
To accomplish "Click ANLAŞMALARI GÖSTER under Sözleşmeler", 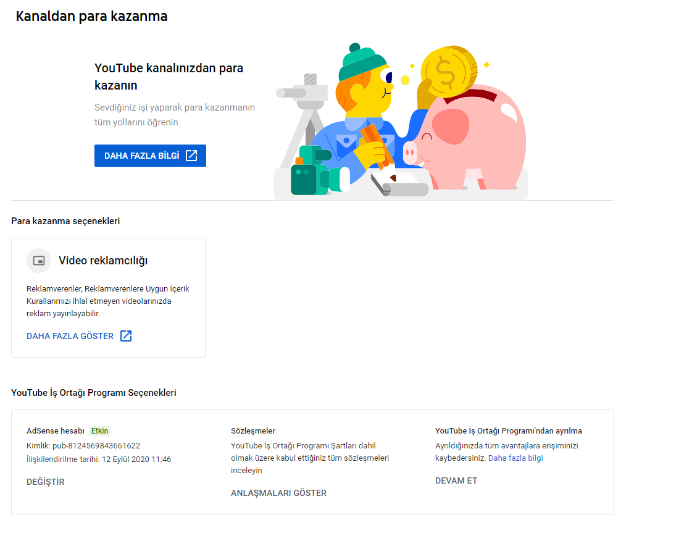I will (x=278, y=493).
